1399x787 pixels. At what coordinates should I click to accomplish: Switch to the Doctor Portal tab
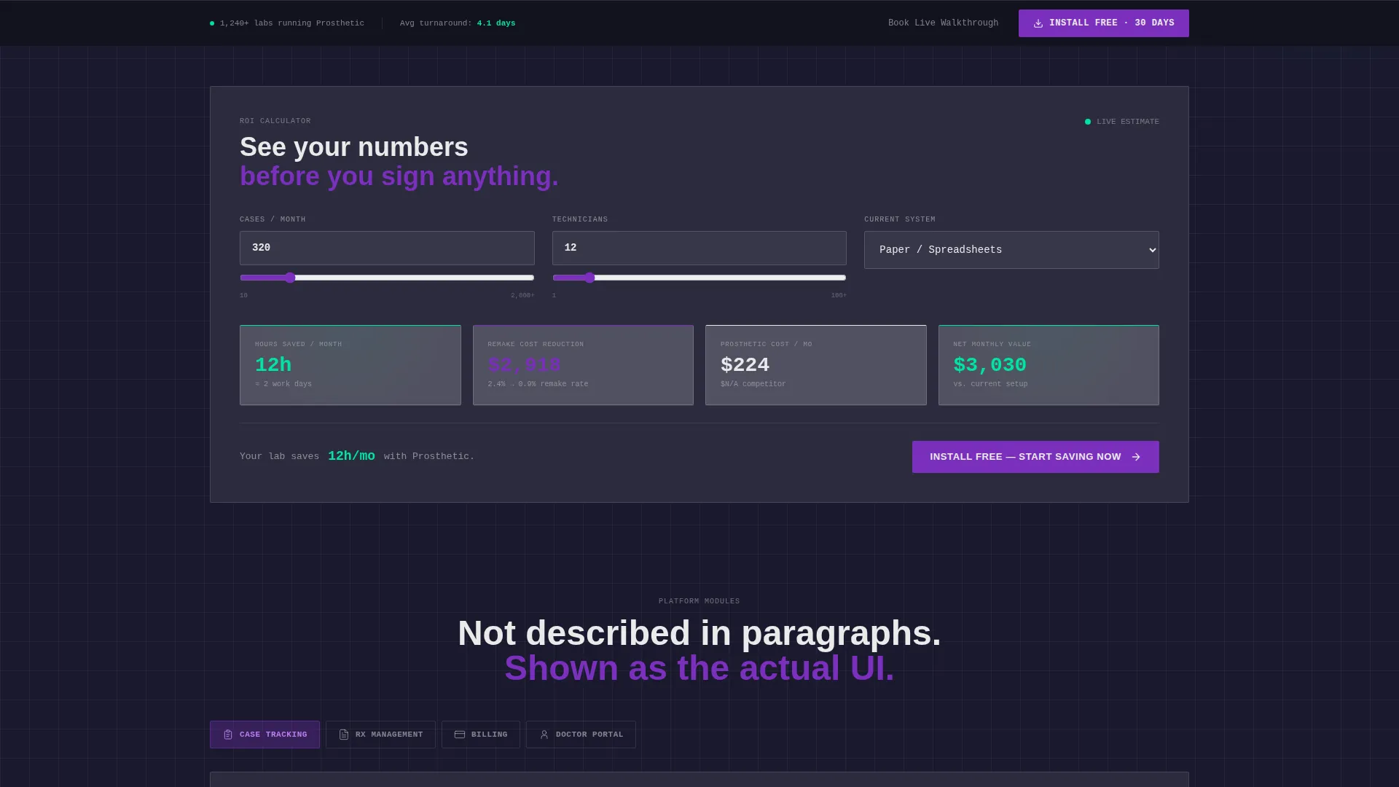[x=581, y=735]
